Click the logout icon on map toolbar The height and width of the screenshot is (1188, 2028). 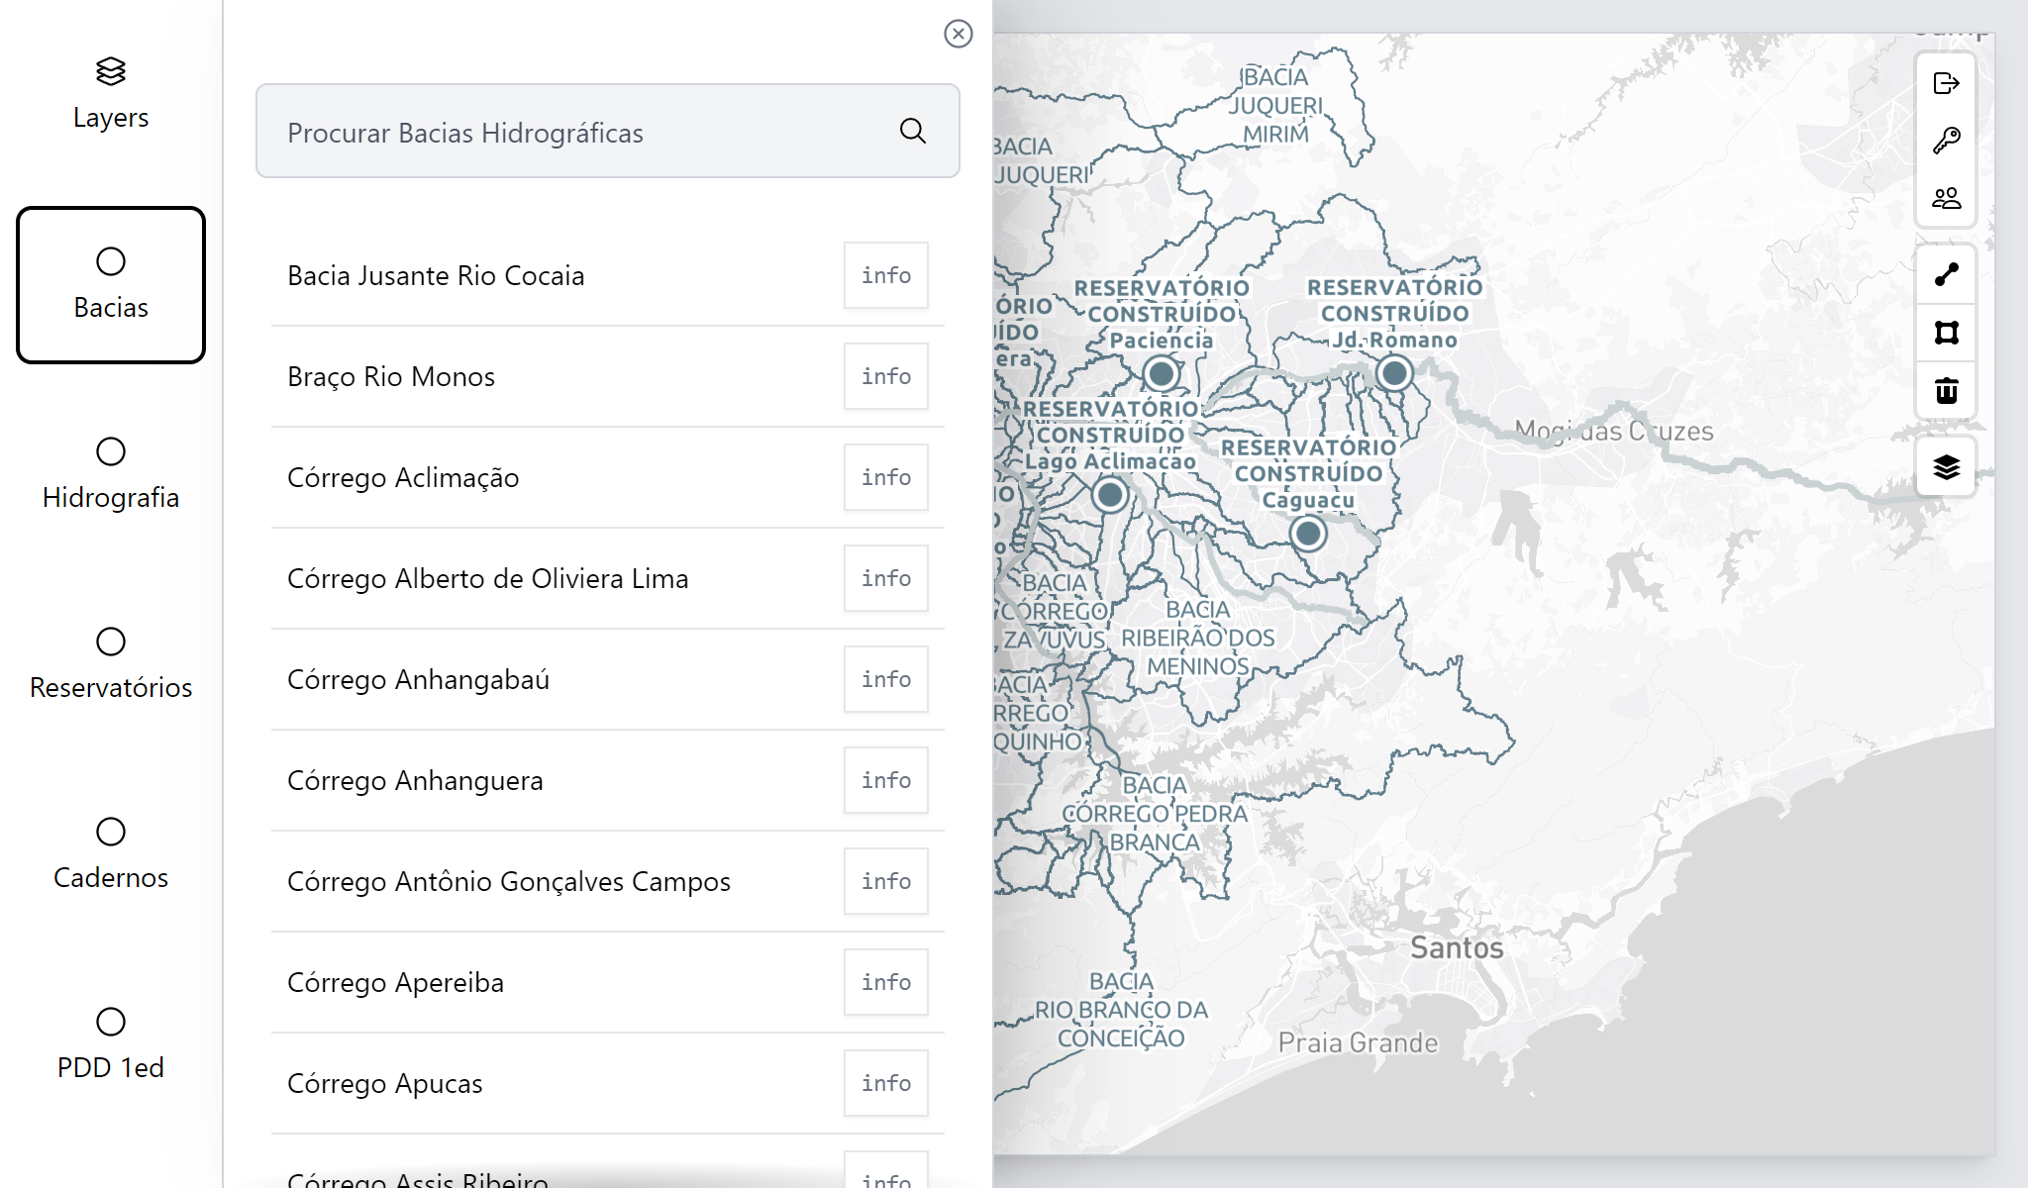click(1946, 83)
